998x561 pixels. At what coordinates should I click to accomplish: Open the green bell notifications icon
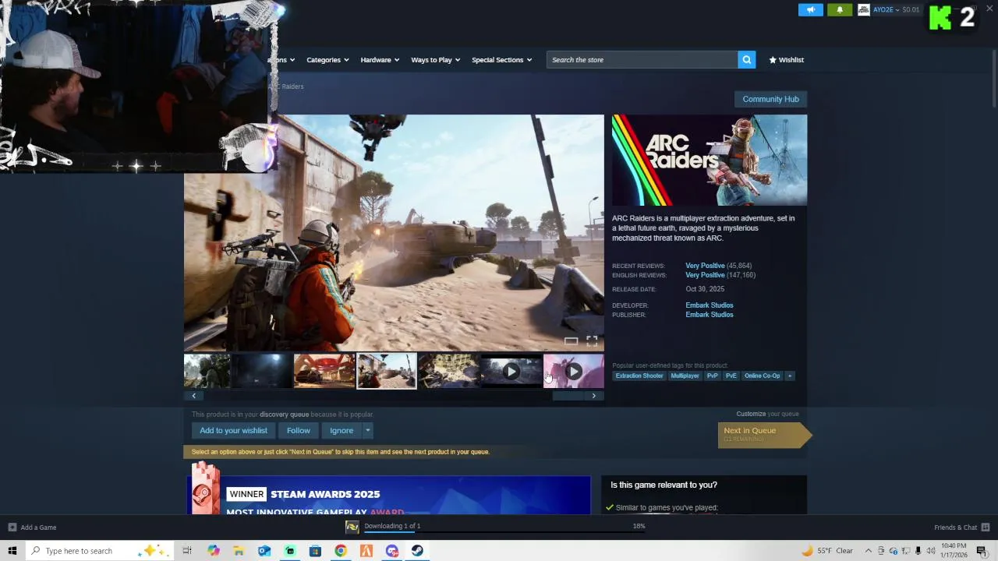point(840,10)
